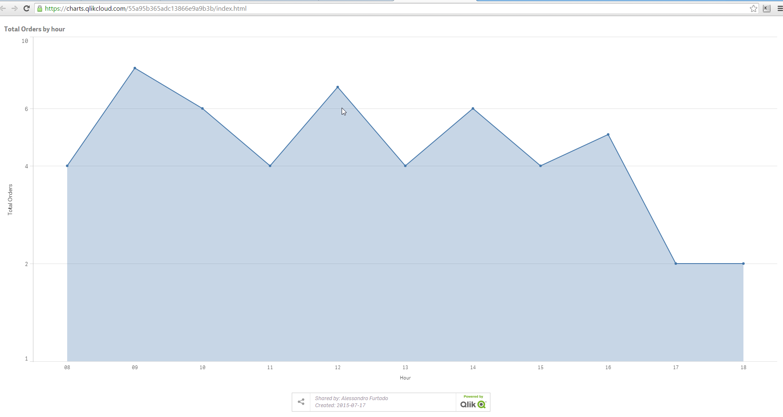Image resolution: width=783 pixels, height=417 pixels.
Task: Select data point at hour 10
Action: coord(202,108)
